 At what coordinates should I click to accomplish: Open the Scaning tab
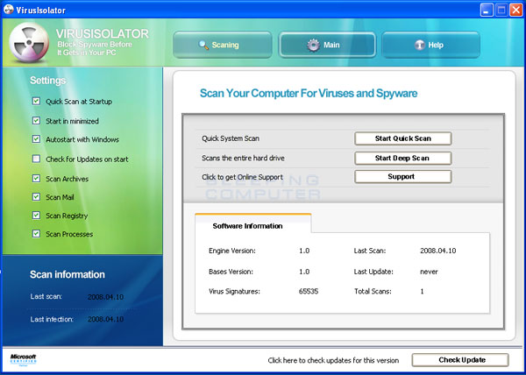[x=223, y=45]
